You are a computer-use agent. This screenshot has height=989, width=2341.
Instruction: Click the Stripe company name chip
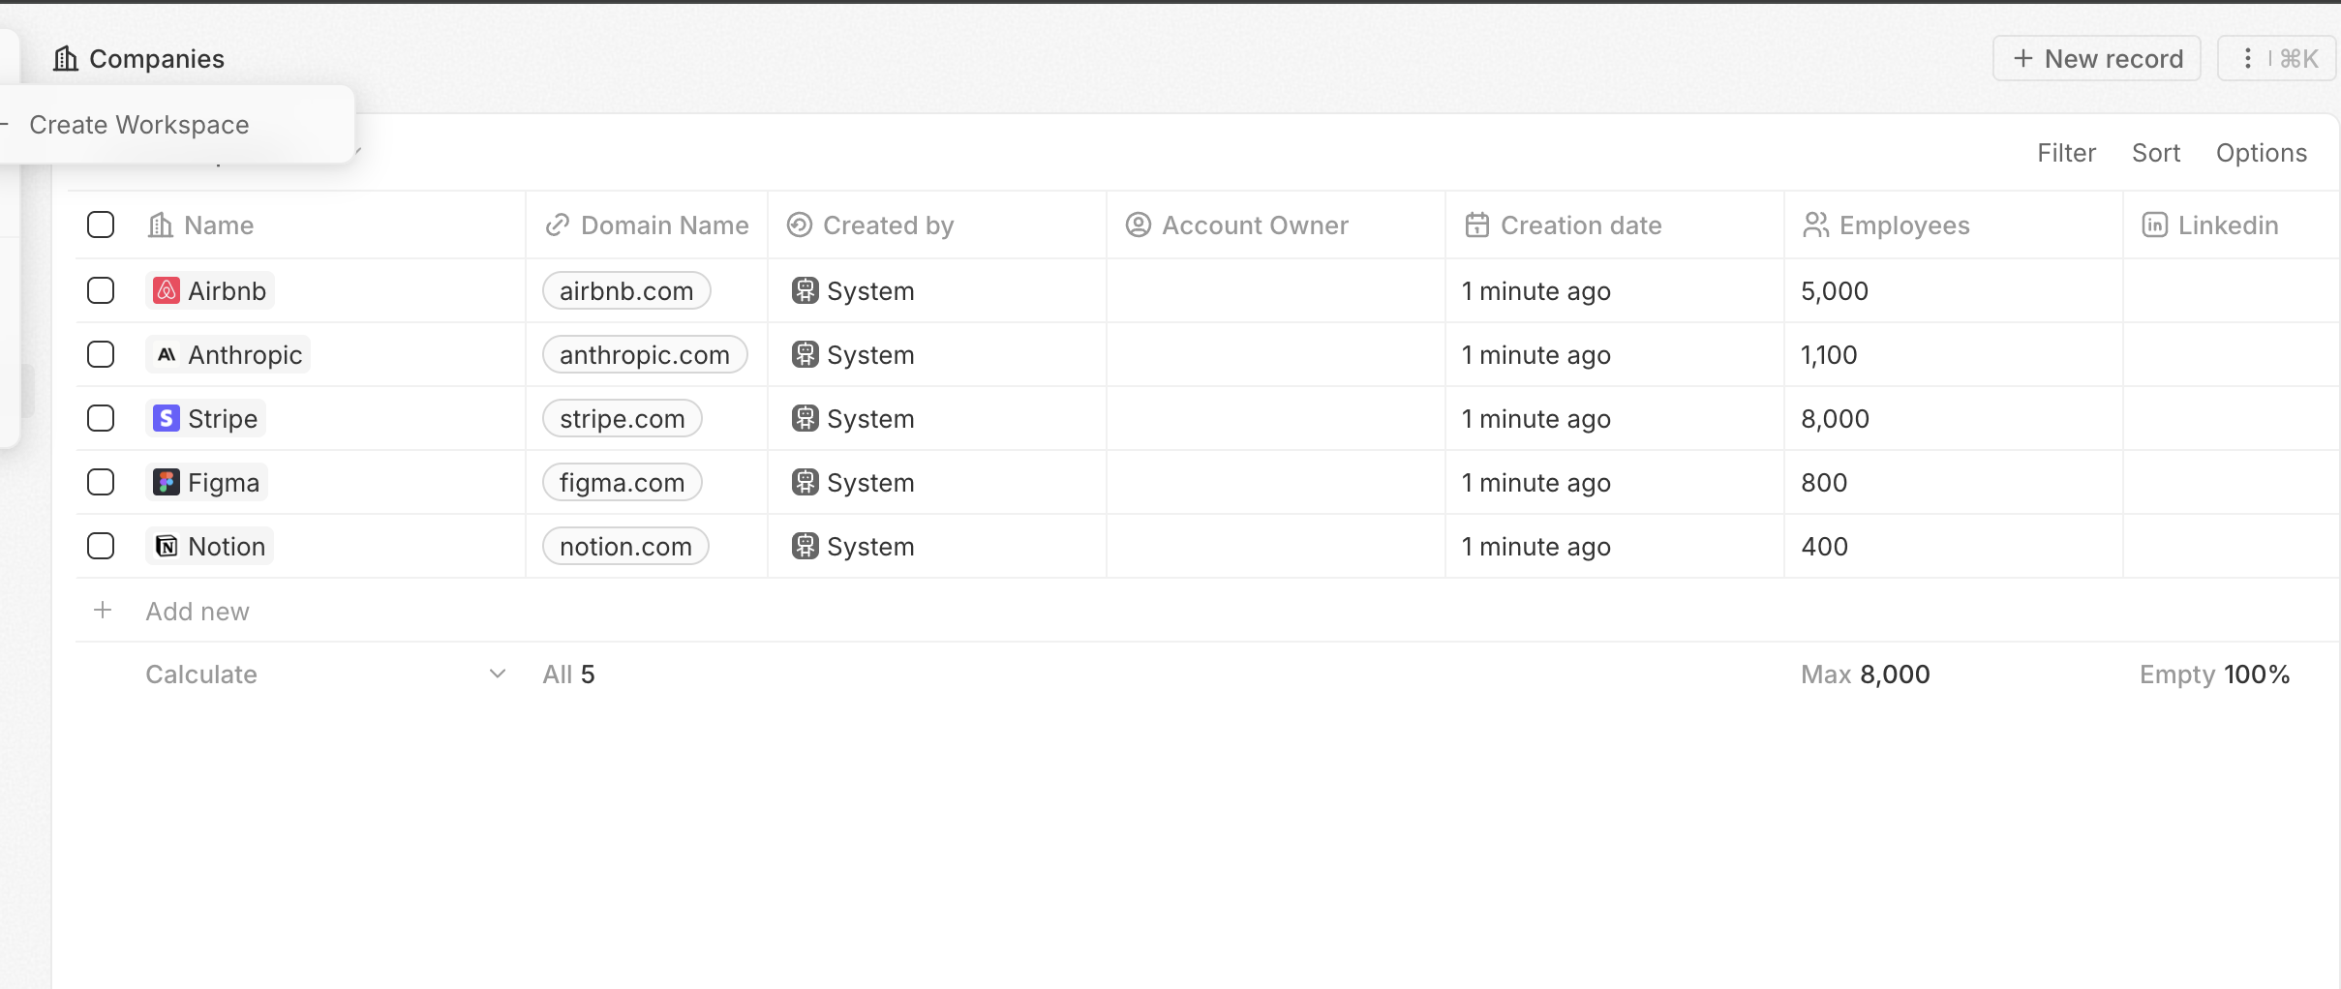point(206,418)
